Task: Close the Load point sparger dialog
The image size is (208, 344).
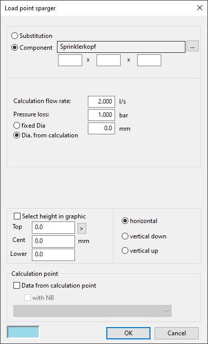Action: pyautogui.click(x=200, y=8)
